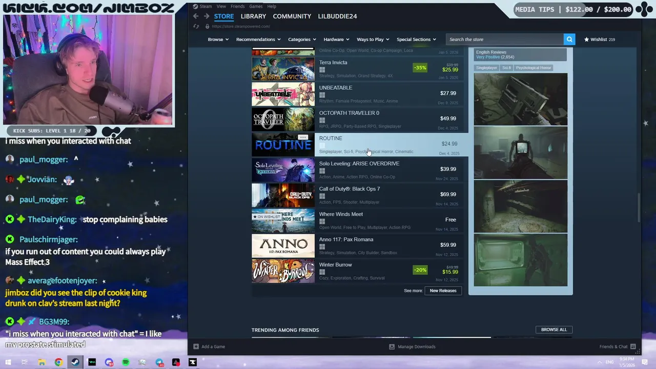Open the Friends menu
The image size is (656, 369).
pyautogui.click(x=237, y=6)
